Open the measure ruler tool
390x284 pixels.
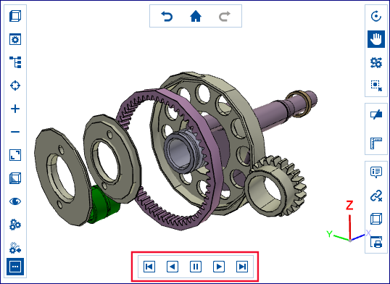pyautogui.click(x=376, y=143)
